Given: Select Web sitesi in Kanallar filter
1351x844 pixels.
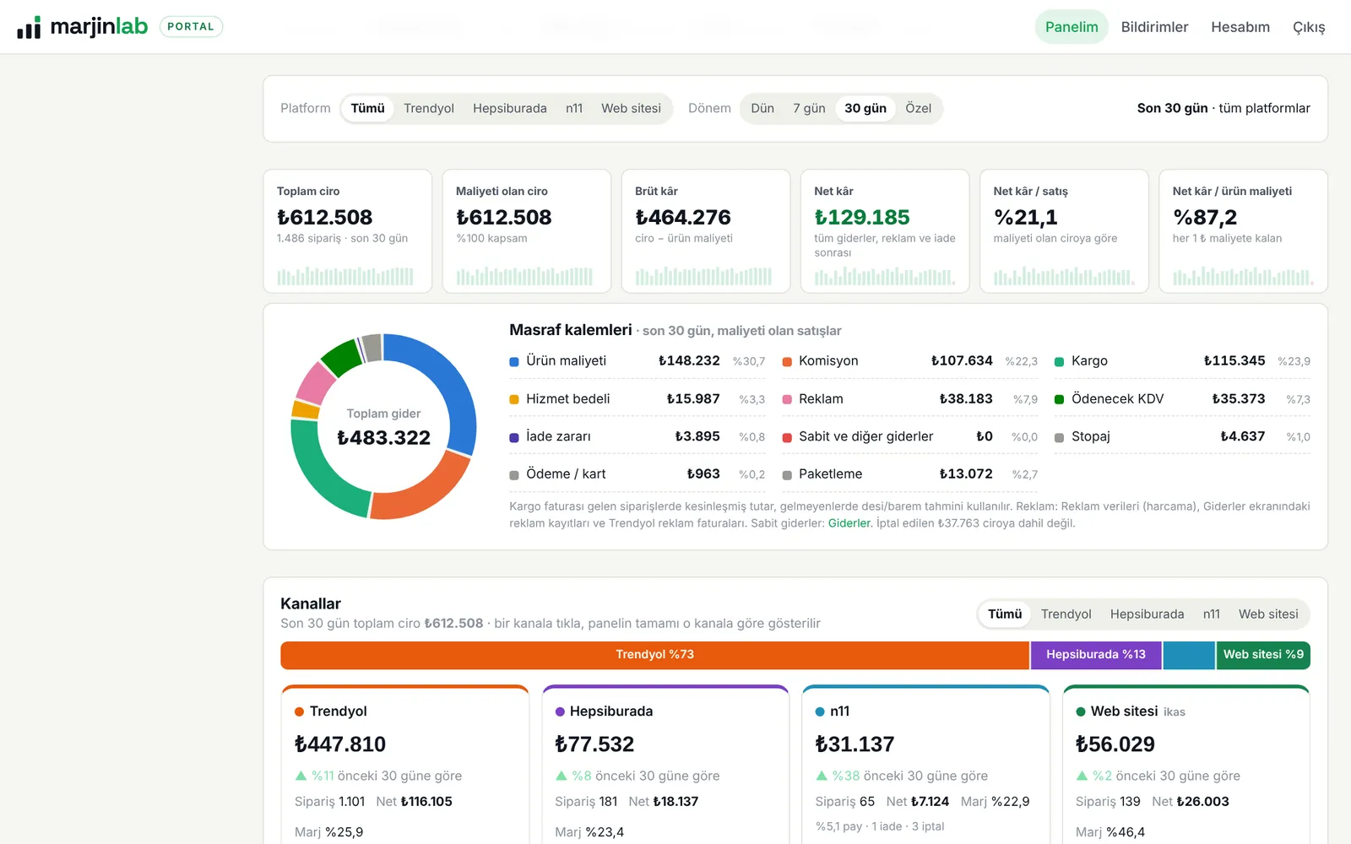Looking at the screenshot, I should 1268,614.
